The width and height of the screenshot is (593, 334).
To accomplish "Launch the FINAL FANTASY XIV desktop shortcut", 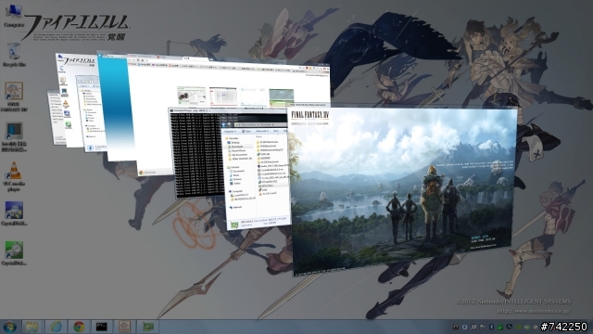I will [x=14, y=96].
